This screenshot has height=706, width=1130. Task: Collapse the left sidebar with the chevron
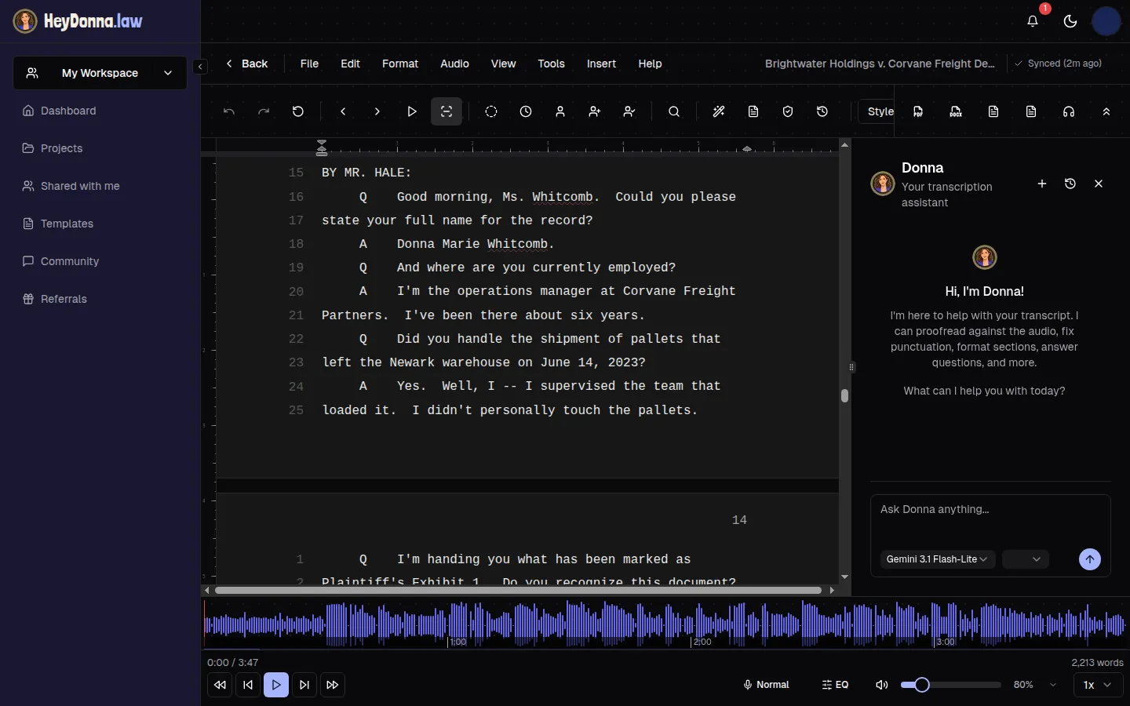200,67
